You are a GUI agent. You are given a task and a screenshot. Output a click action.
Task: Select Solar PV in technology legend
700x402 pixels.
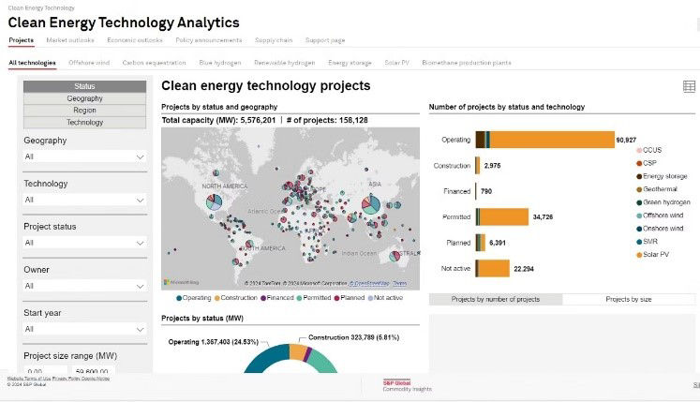click(652, 254)
